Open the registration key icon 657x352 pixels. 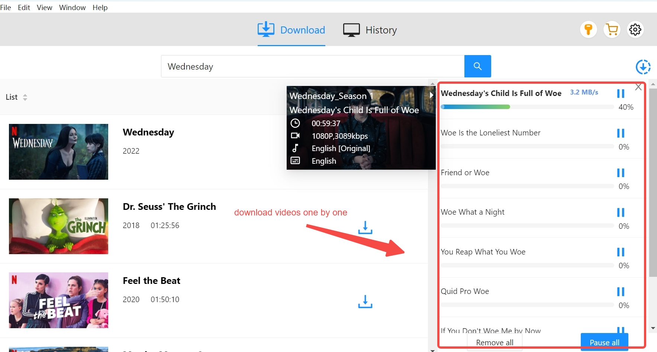pos(588,29)
